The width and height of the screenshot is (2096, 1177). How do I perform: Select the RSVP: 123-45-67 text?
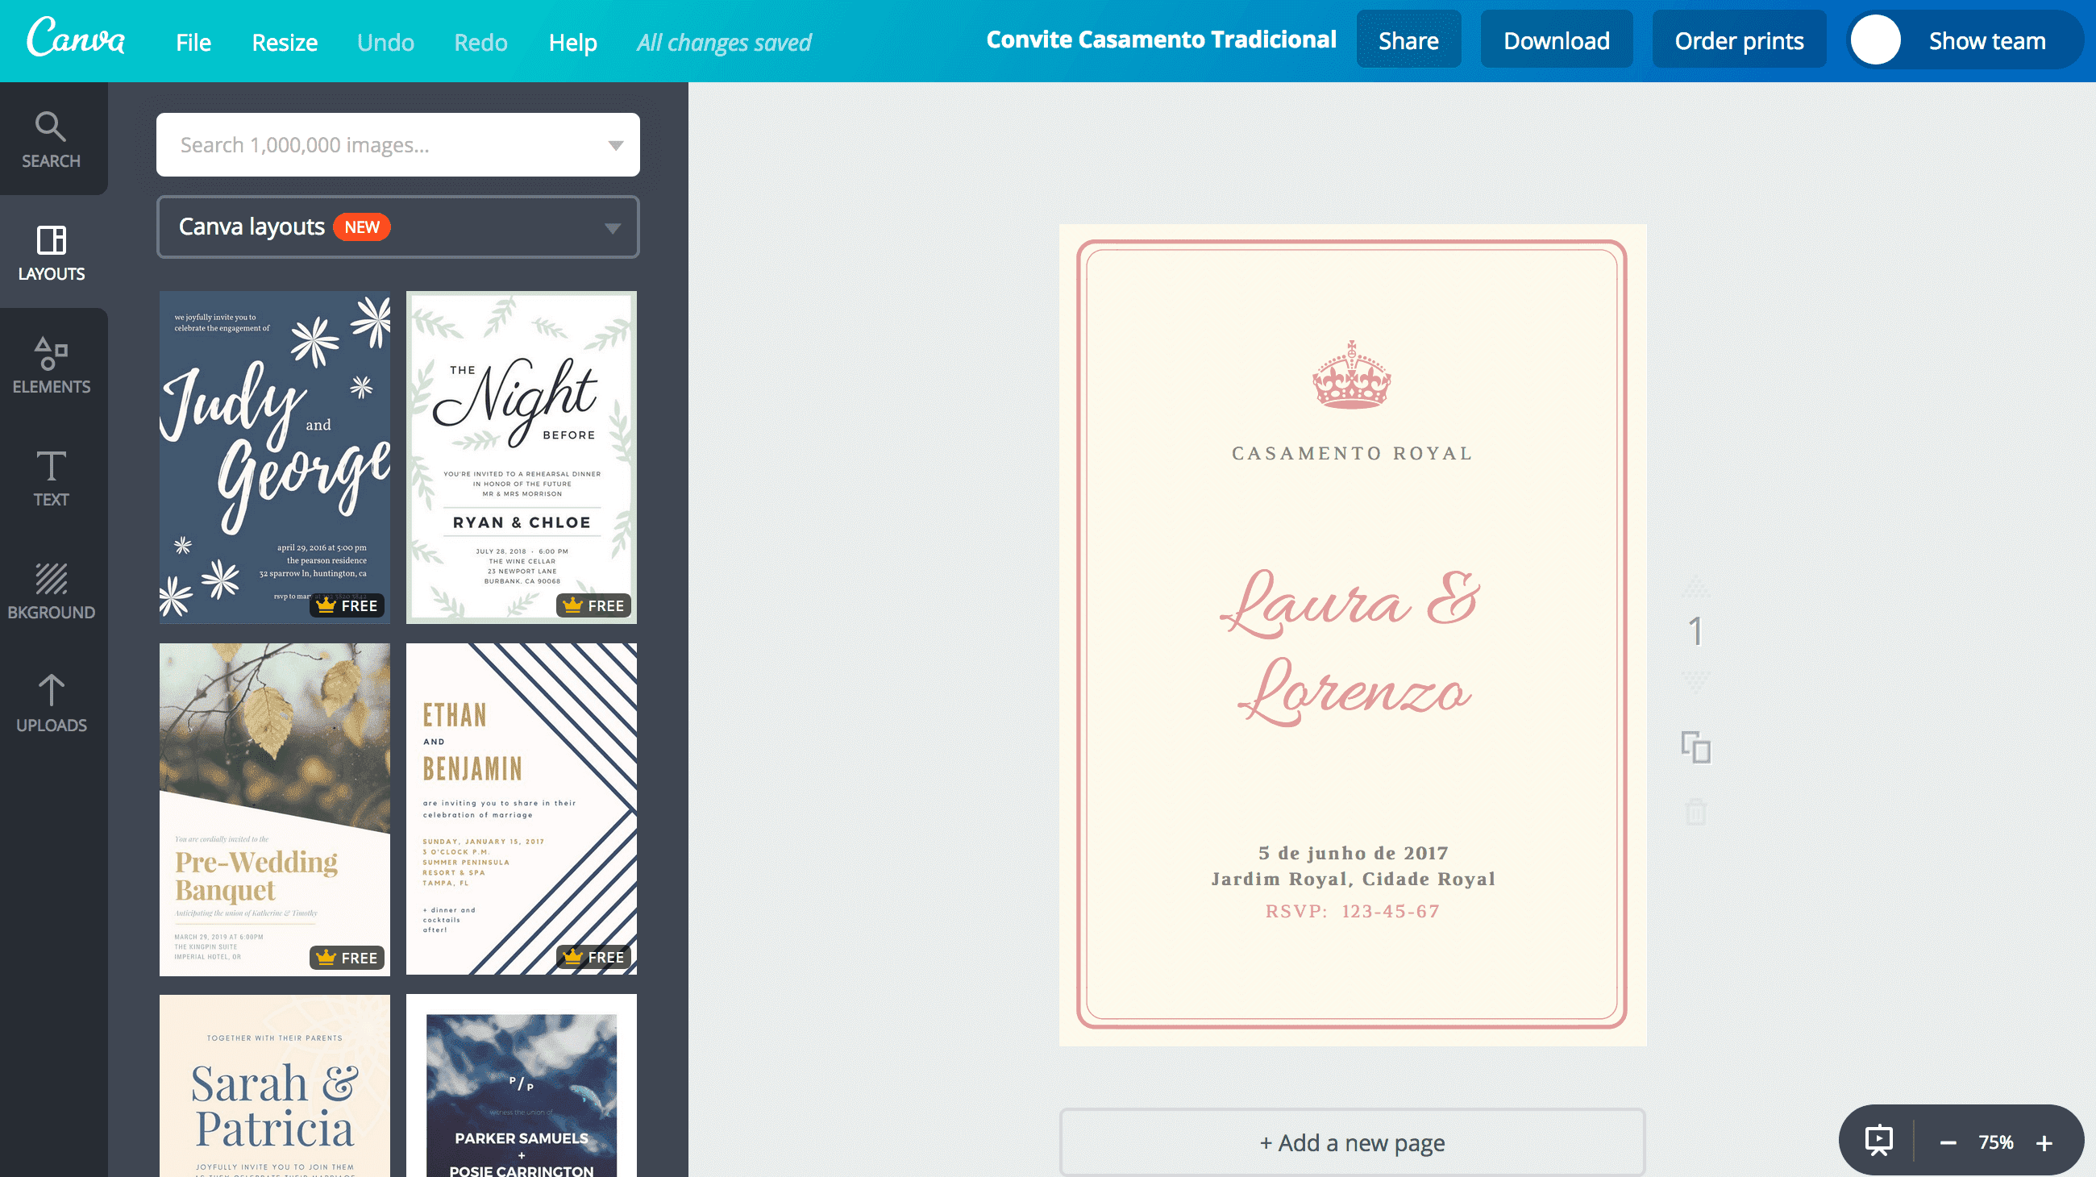pyautogui.click(x=1352, y=911)
